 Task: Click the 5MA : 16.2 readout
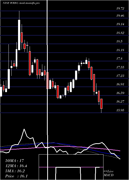coord(15,171)
